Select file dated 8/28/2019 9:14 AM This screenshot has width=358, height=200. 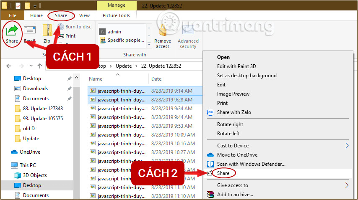pos(145,91)
